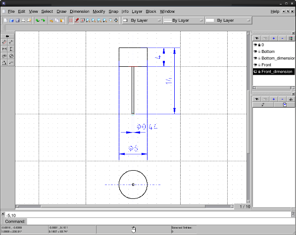This screenshot has width=296, height=235.
Task: Click the Previous View zoom icon
Action: point(105,20)
